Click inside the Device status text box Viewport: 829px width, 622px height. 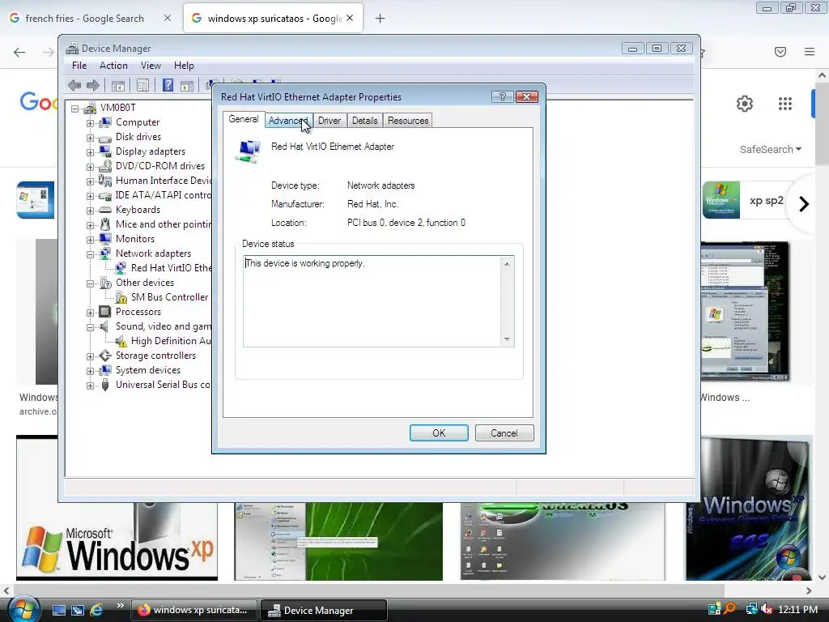372,301
